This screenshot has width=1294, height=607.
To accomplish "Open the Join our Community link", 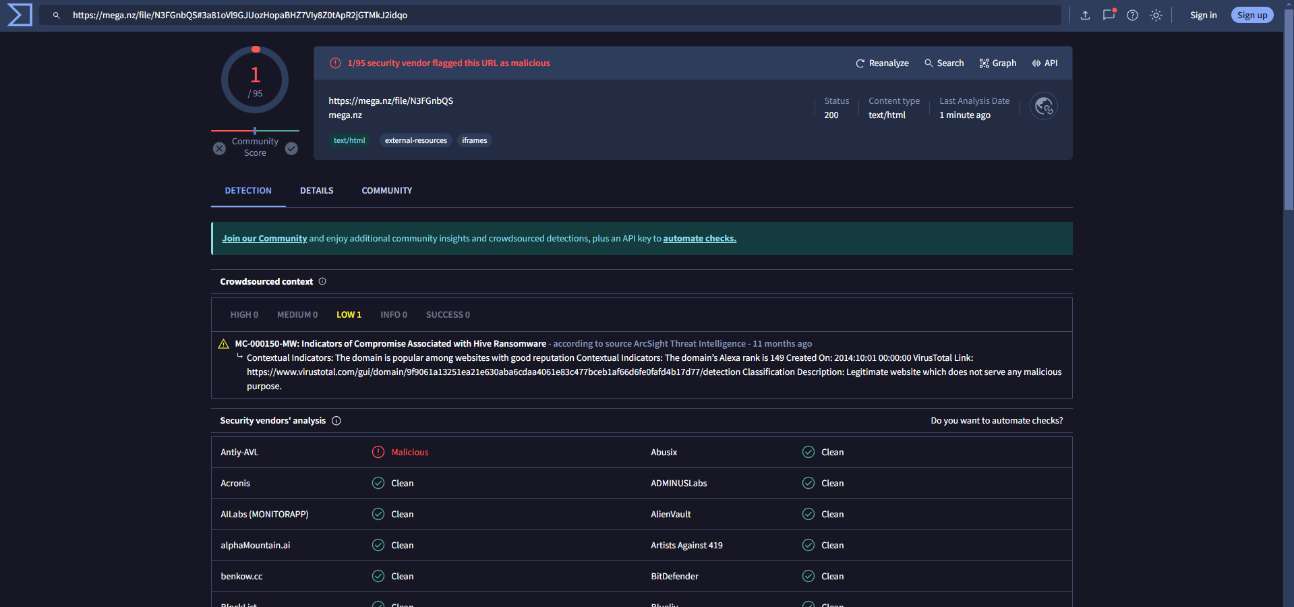I will pos(264,239).
